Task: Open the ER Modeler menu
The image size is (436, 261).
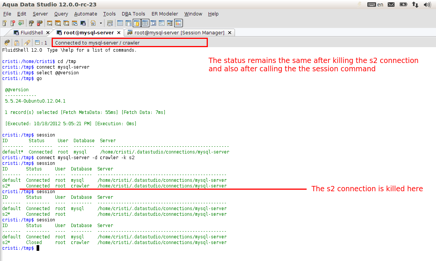Action: click(x=165, y=14)
